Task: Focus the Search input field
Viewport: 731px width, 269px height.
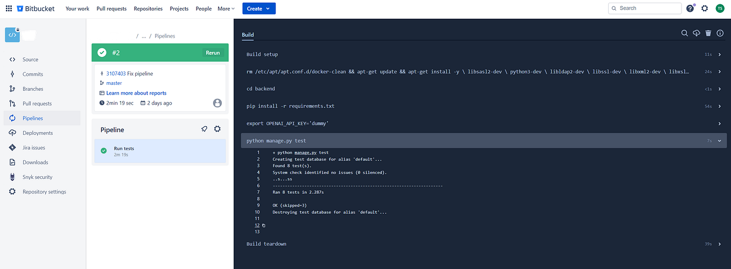Action: click(x=644, y=8)
